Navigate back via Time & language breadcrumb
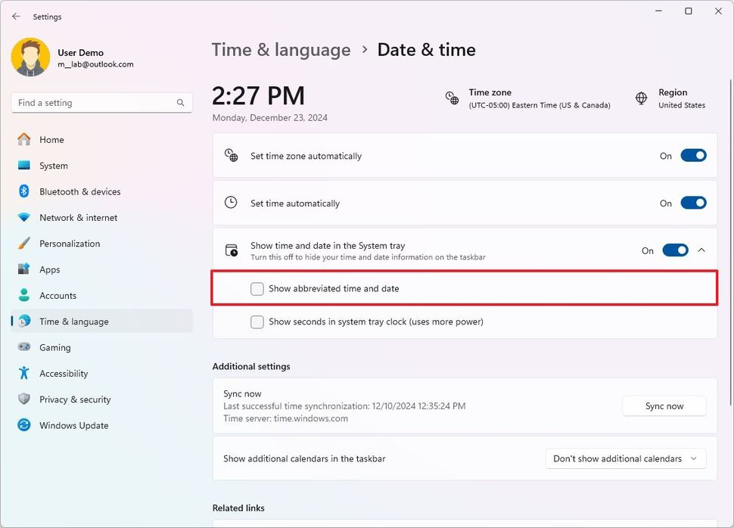This screenshot has width=734, height=528. tap(281, 49)
